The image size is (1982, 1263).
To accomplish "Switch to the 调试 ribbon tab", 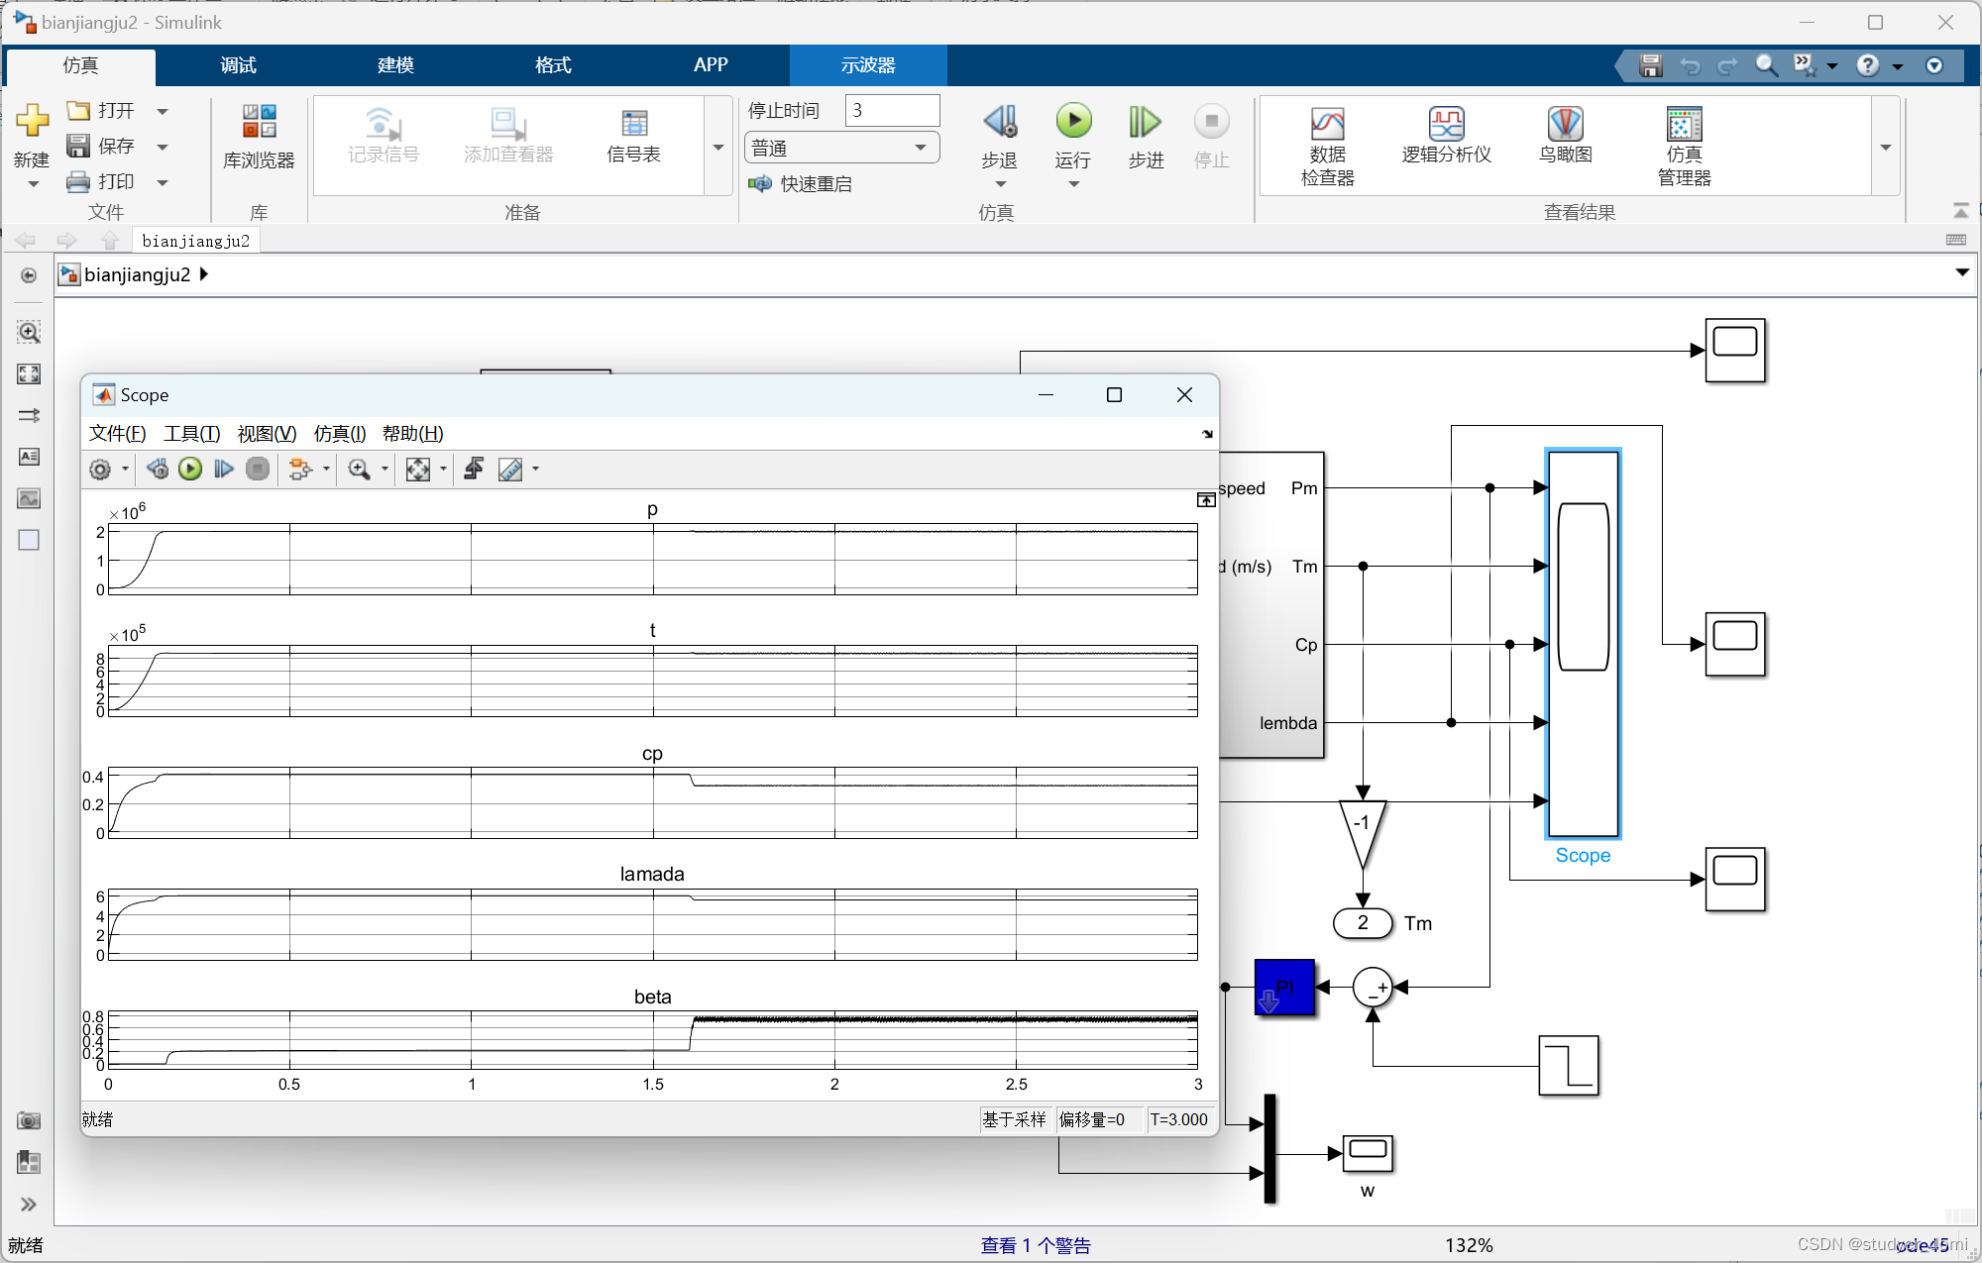I will 238,65.
